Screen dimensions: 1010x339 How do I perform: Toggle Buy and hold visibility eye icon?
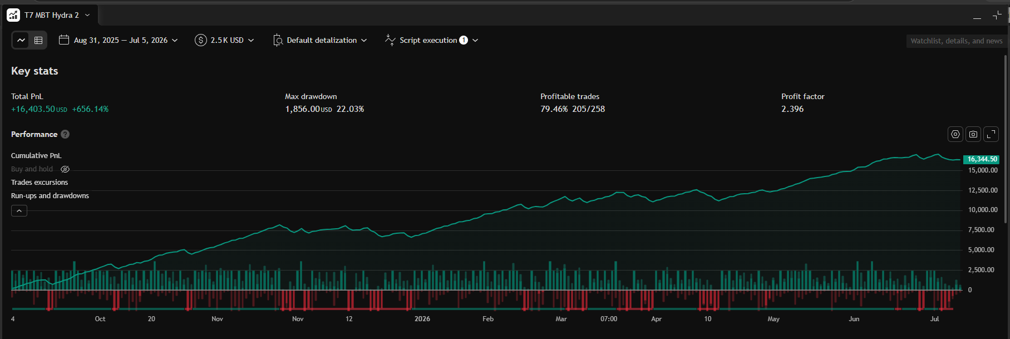click(65, 169)
